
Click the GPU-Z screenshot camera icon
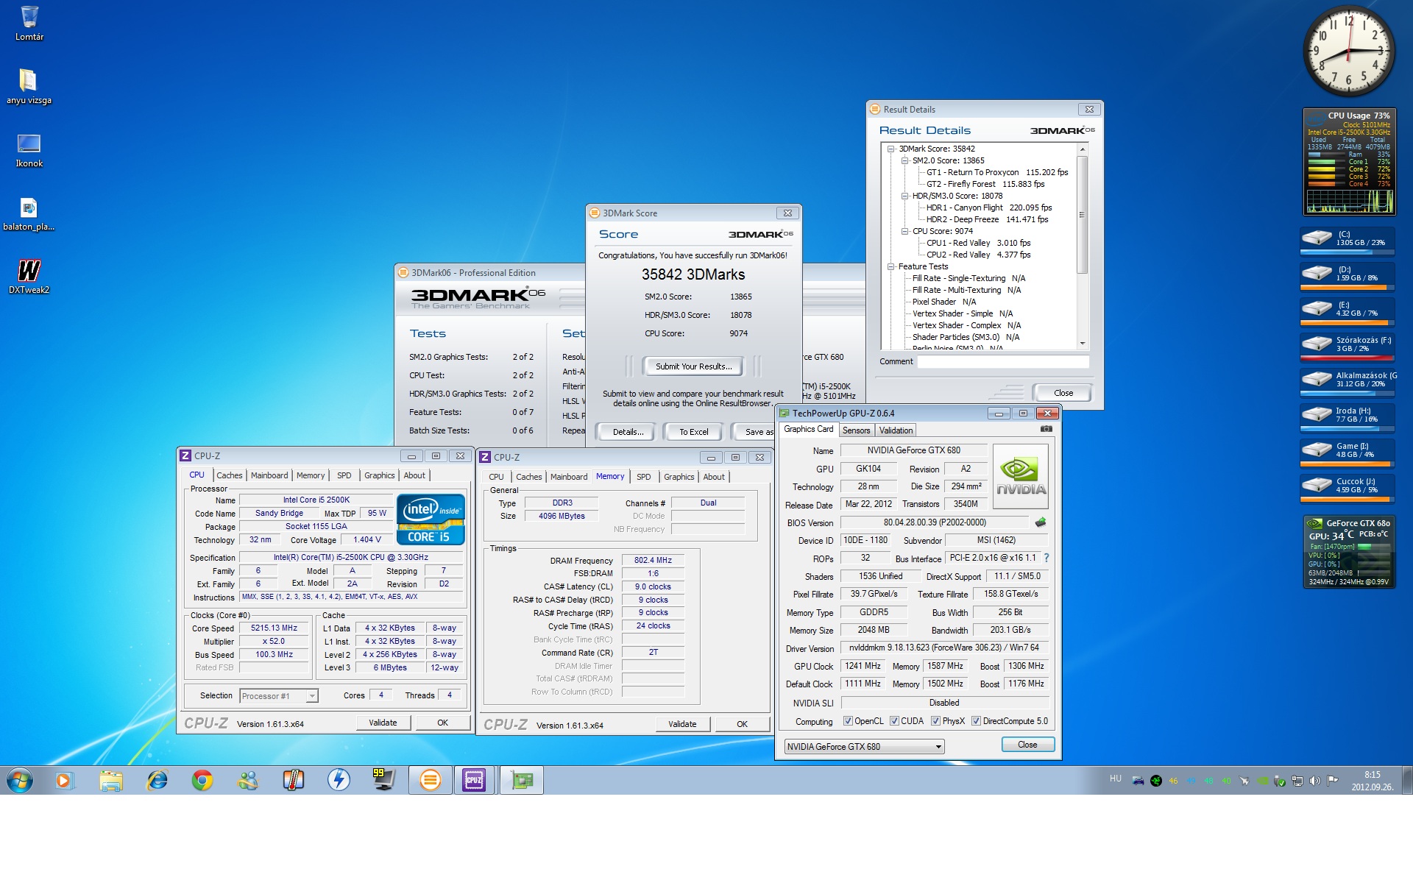(x=1046, y=429)
